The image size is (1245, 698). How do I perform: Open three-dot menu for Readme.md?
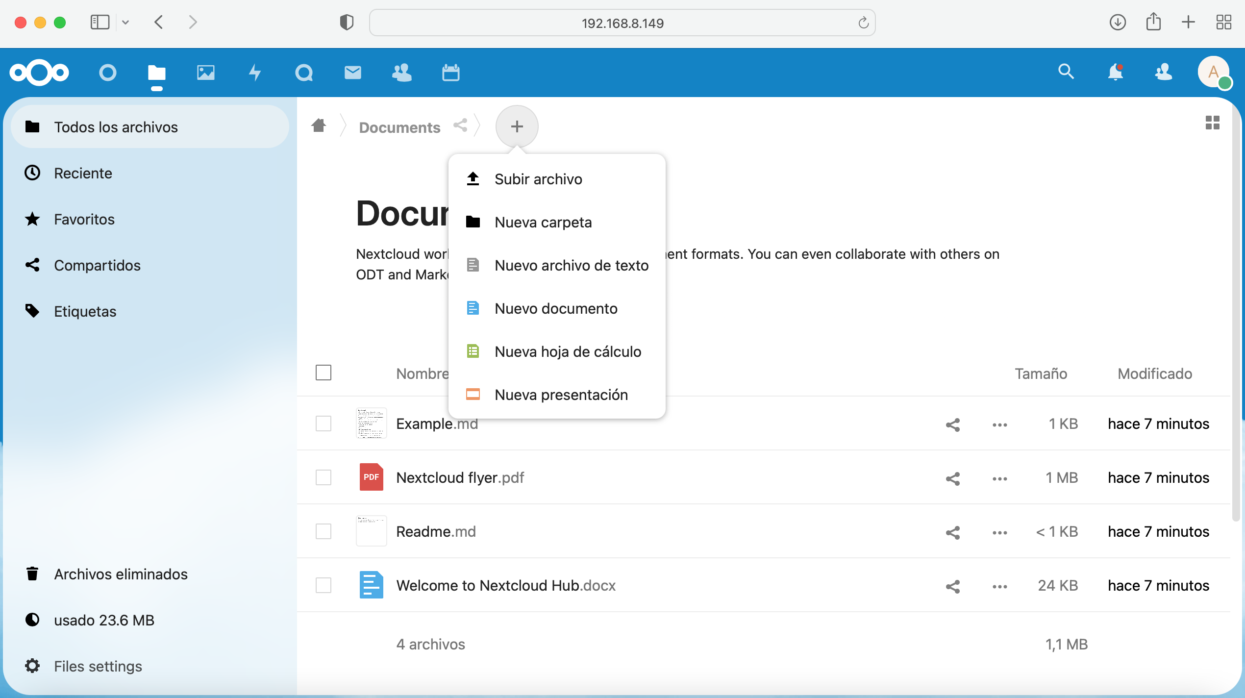[x=999, y=532]
